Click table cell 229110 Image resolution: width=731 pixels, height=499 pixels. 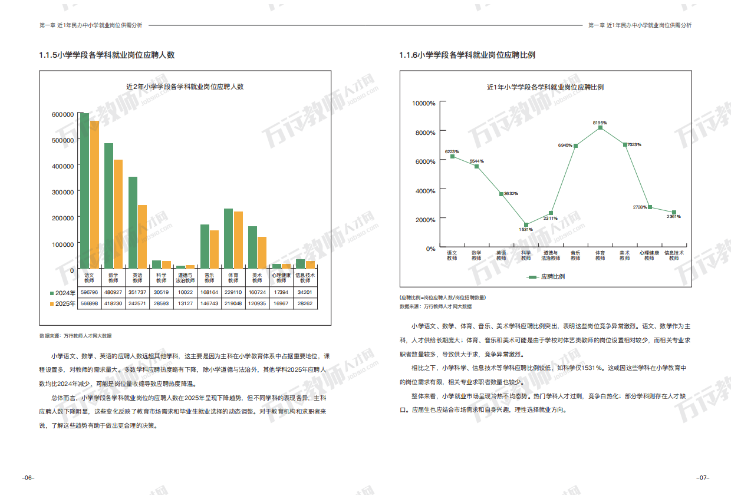(x=233, y=293)
